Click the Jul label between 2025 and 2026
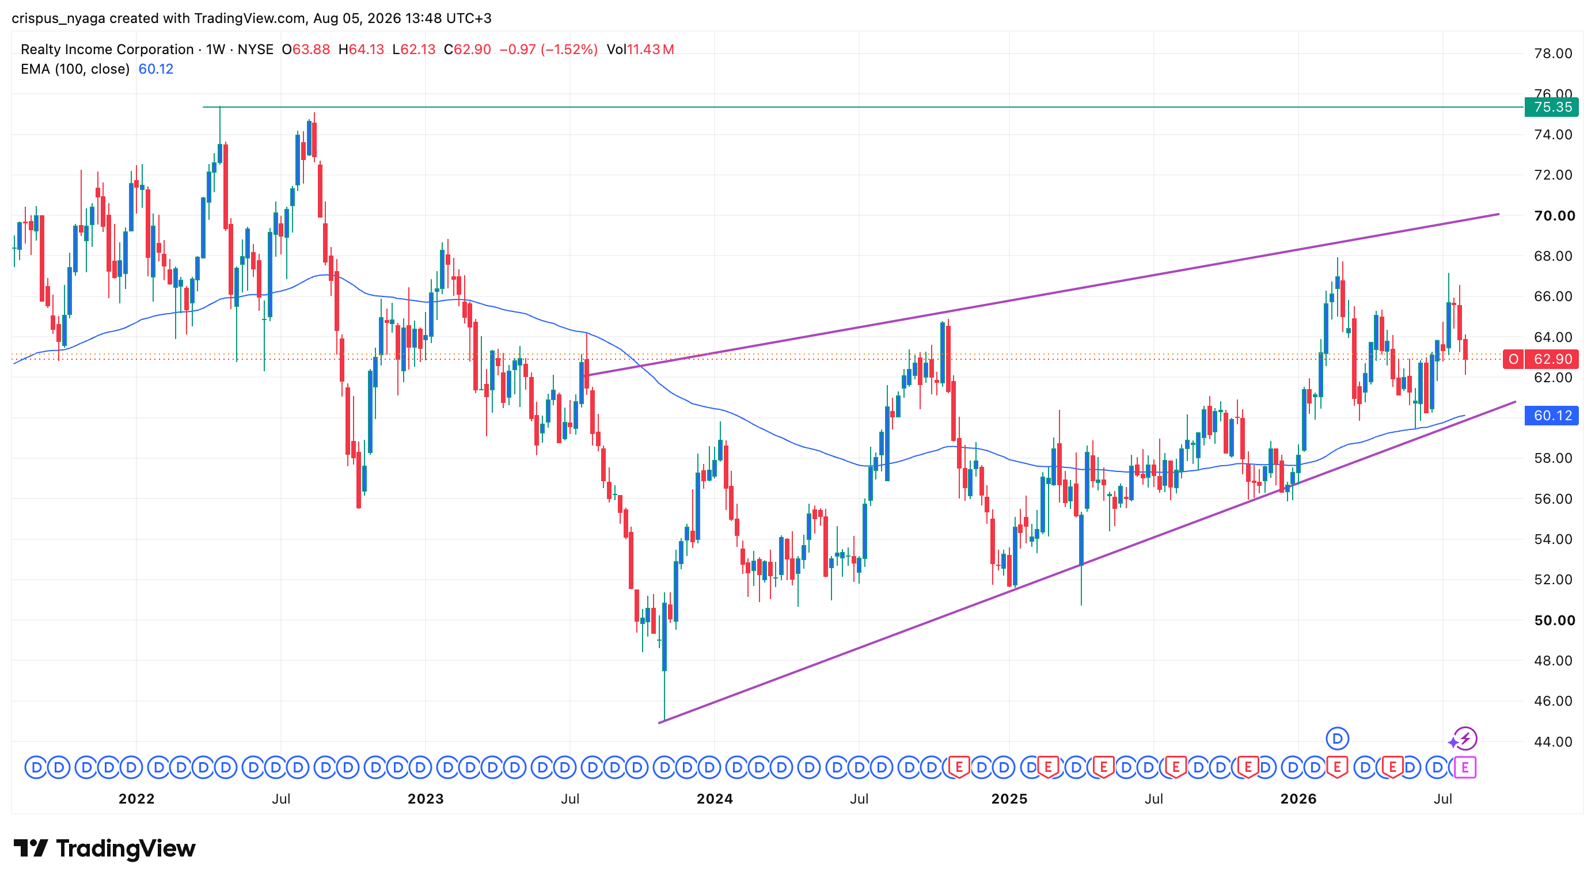The width and height of the screenshot is (1595, 883). (1153, 799)
